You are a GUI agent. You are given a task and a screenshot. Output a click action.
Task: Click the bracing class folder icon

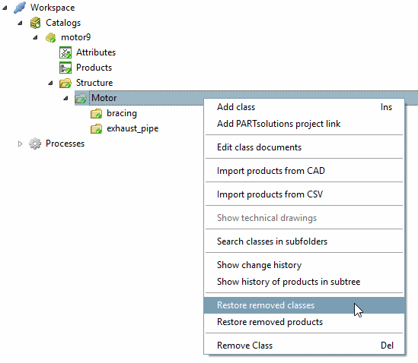(96, 114)
